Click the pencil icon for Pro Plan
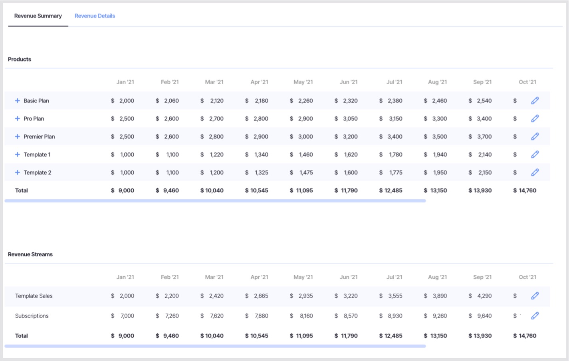The width and height of the screenshot is (569, 361). (535, 119)
